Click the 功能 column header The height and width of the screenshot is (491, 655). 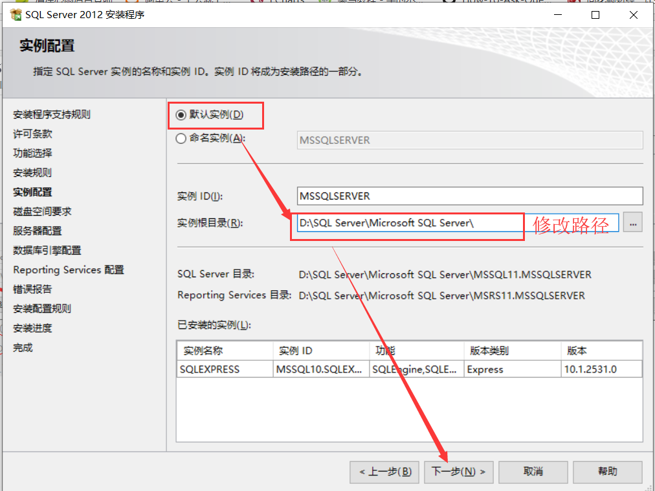pos(417,351)
